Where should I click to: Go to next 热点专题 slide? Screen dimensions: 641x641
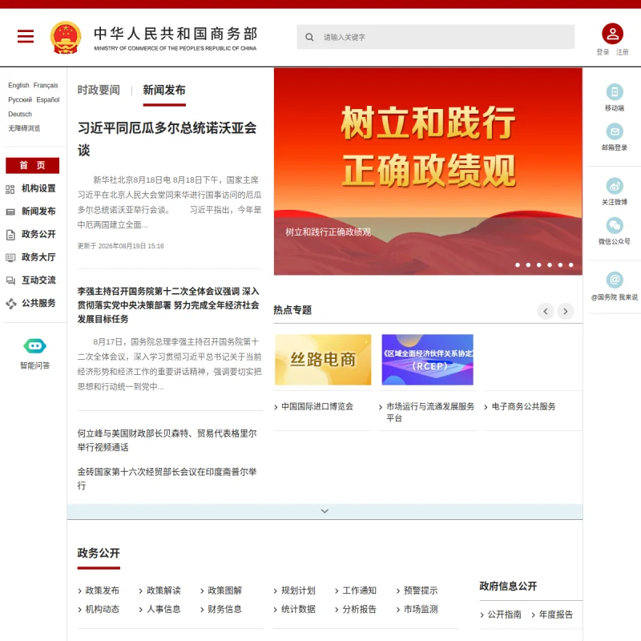tap(566, 311)
